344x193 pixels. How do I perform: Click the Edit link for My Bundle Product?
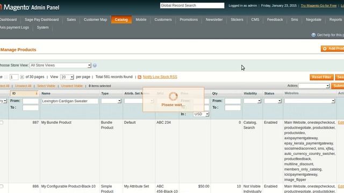(x=341, y=123)
